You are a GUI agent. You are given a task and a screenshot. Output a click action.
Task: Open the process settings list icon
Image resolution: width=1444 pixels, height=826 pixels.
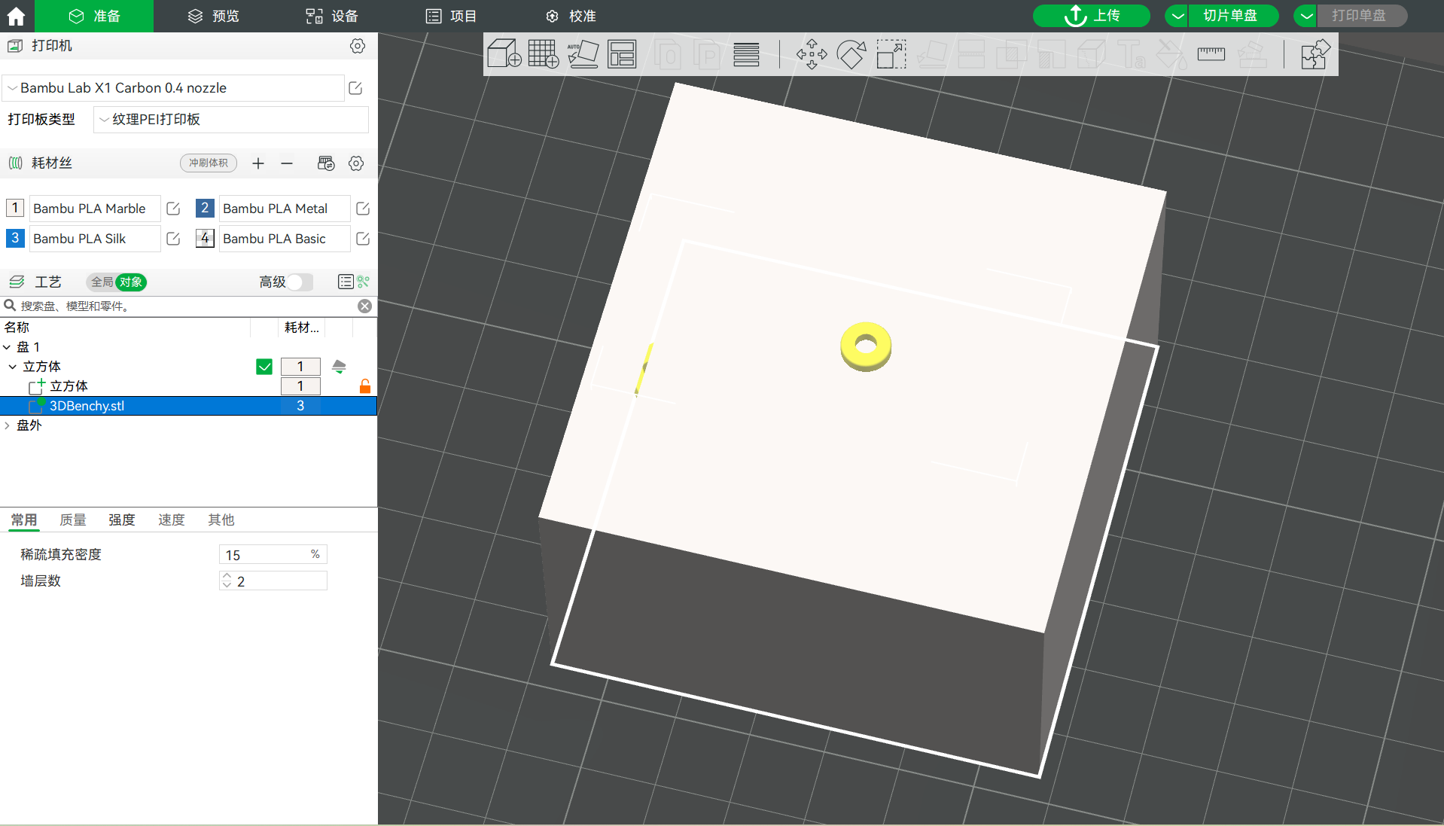(346, 282)
